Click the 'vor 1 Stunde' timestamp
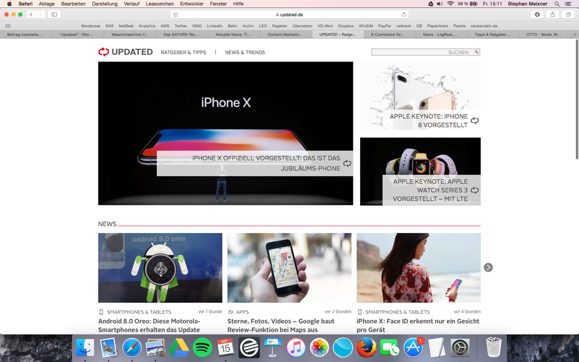 tap(210, 312)
